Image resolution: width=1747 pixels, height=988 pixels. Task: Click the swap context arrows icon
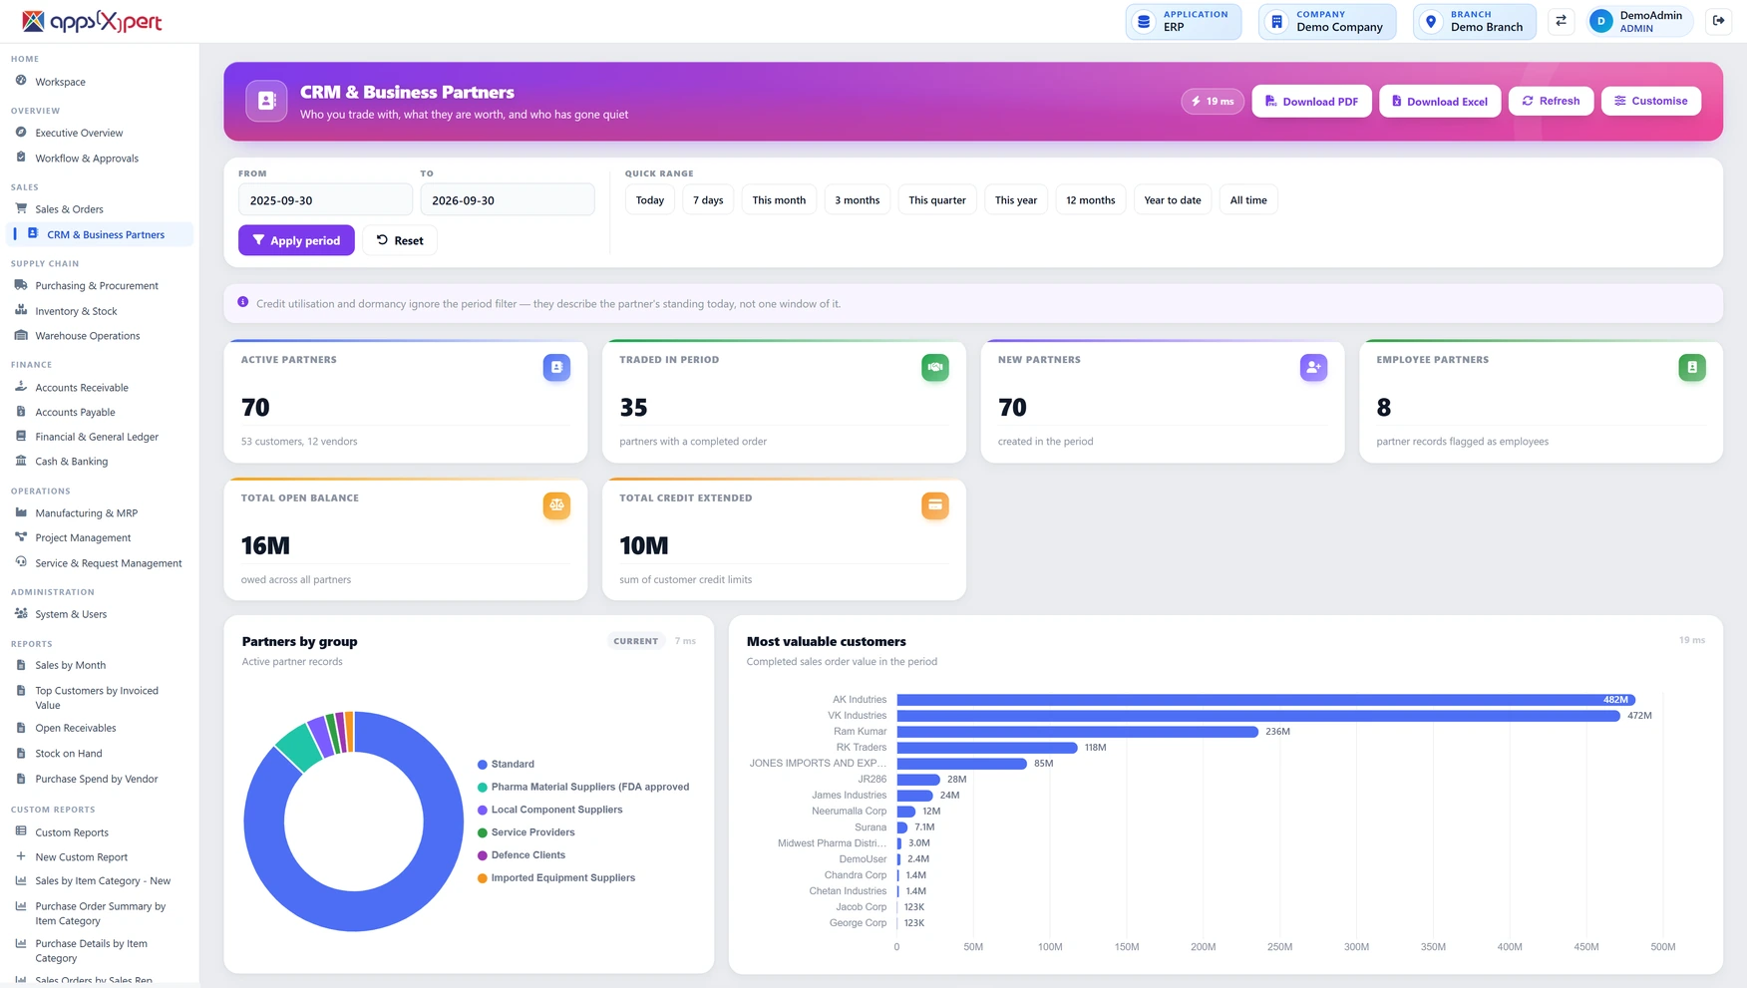1562,21
